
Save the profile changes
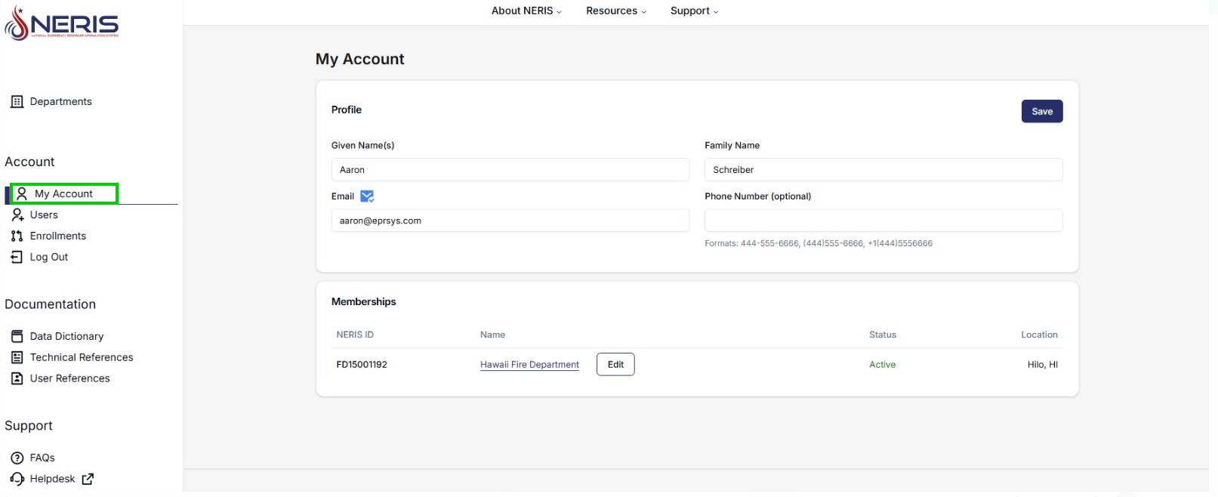pyautogui.click(x=1041, y=112)
